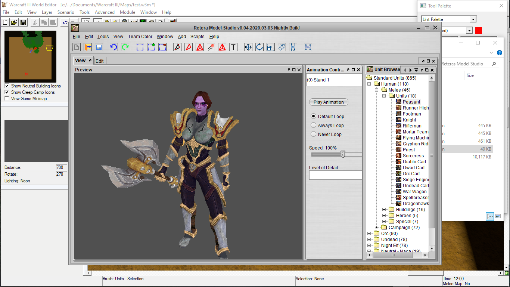Select the T text tool icon
The height and width of the screenshot is (287, 510).
tap(233, 47)
